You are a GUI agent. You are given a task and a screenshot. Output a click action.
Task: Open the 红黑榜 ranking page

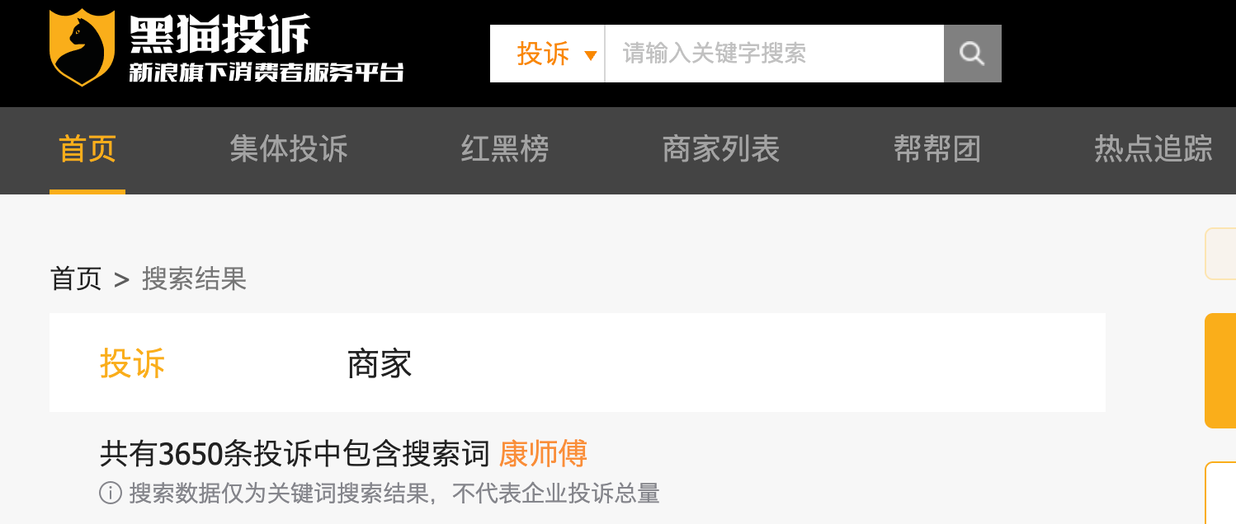pos(505,149)
